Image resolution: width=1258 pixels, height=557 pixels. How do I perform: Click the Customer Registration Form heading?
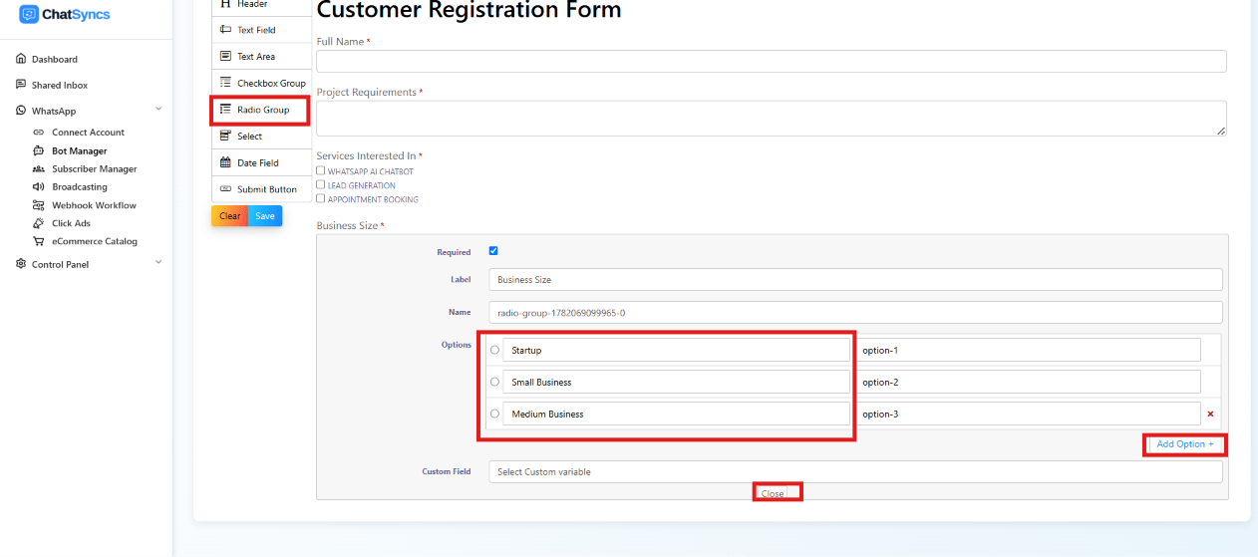(469, 10)
